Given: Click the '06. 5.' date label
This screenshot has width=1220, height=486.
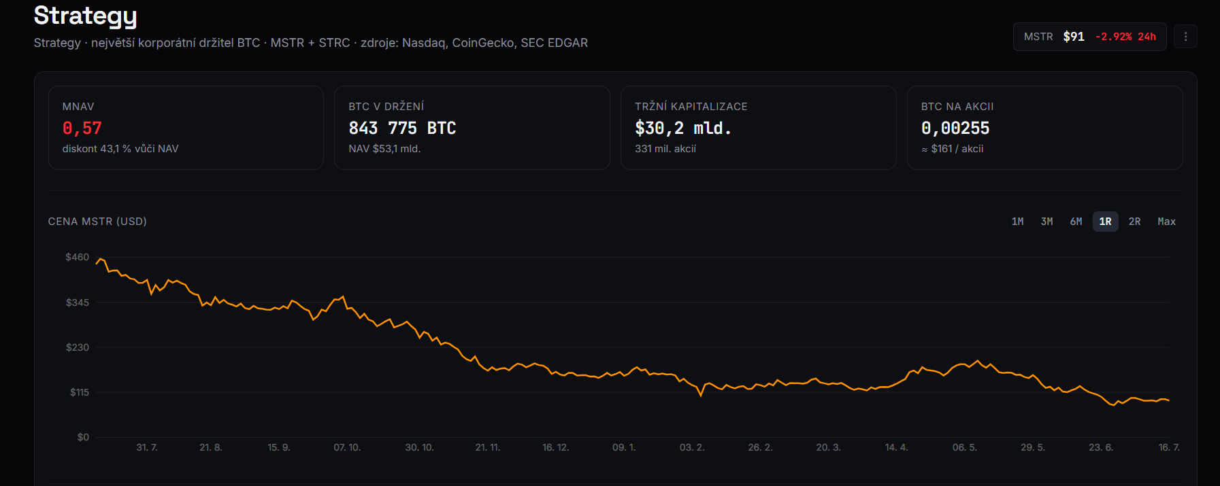Looking at the screenshot, I should pos(964,447).
